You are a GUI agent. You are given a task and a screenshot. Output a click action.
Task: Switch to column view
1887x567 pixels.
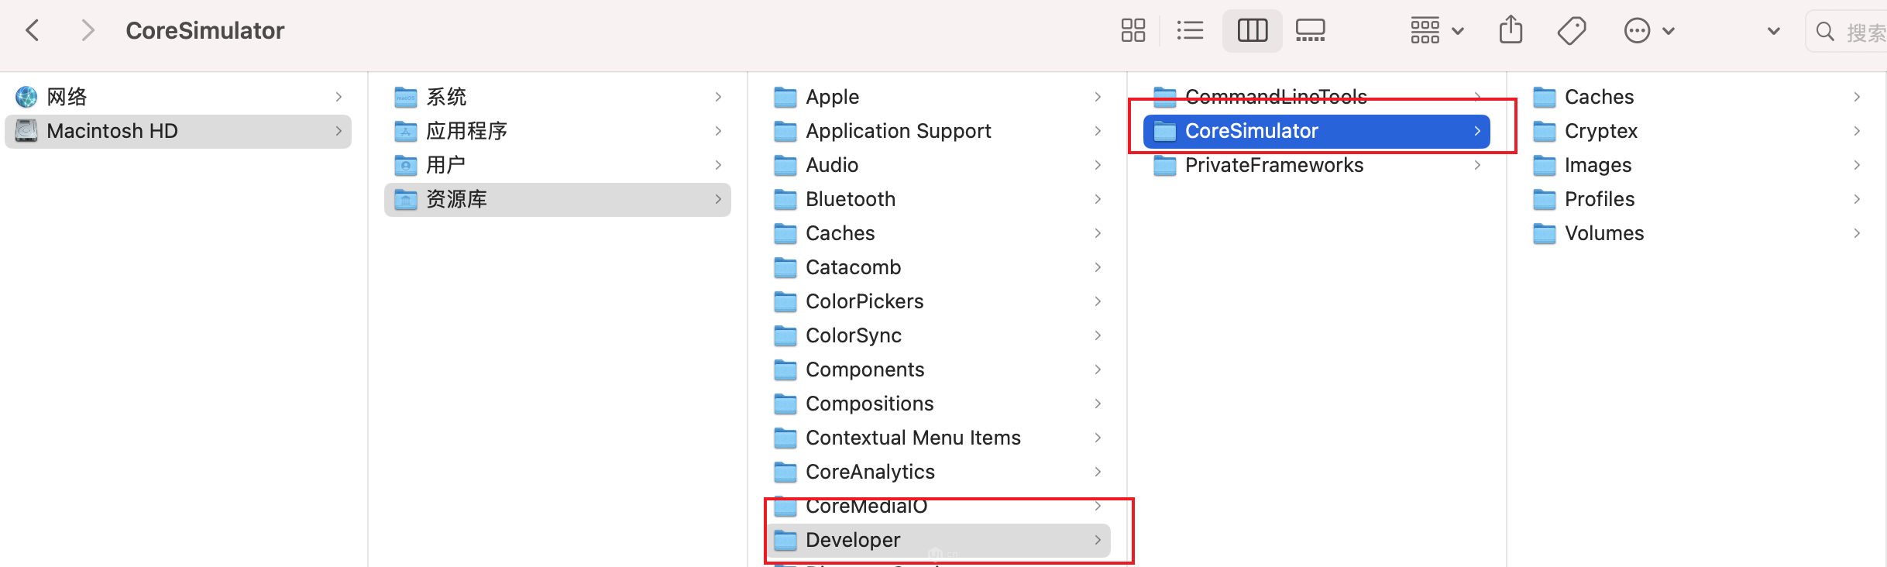point(1252,31)
